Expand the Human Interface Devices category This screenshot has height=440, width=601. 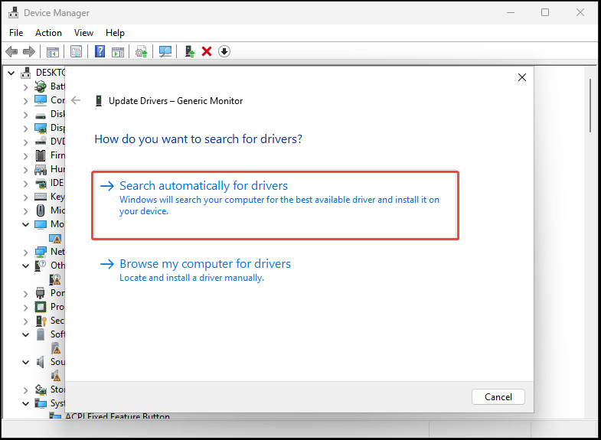pos(25,170)
